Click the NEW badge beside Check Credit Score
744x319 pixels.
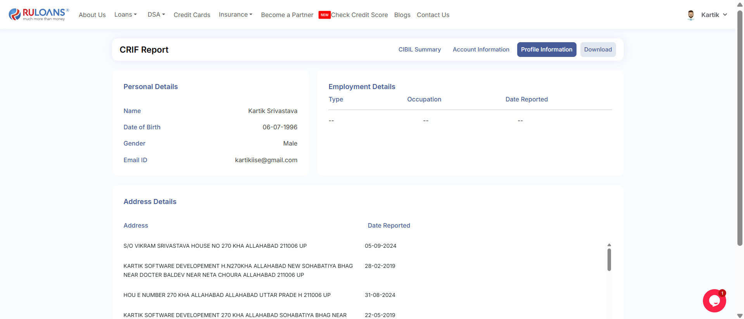point(325,15)
